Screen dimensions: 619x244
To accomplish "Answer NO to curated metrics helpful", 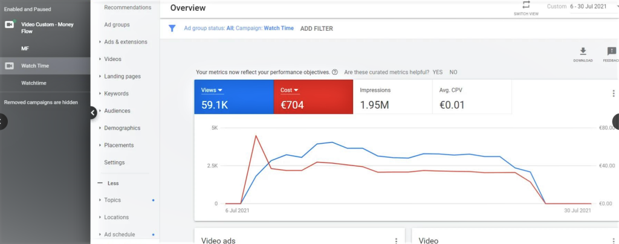I will point(453,72).
